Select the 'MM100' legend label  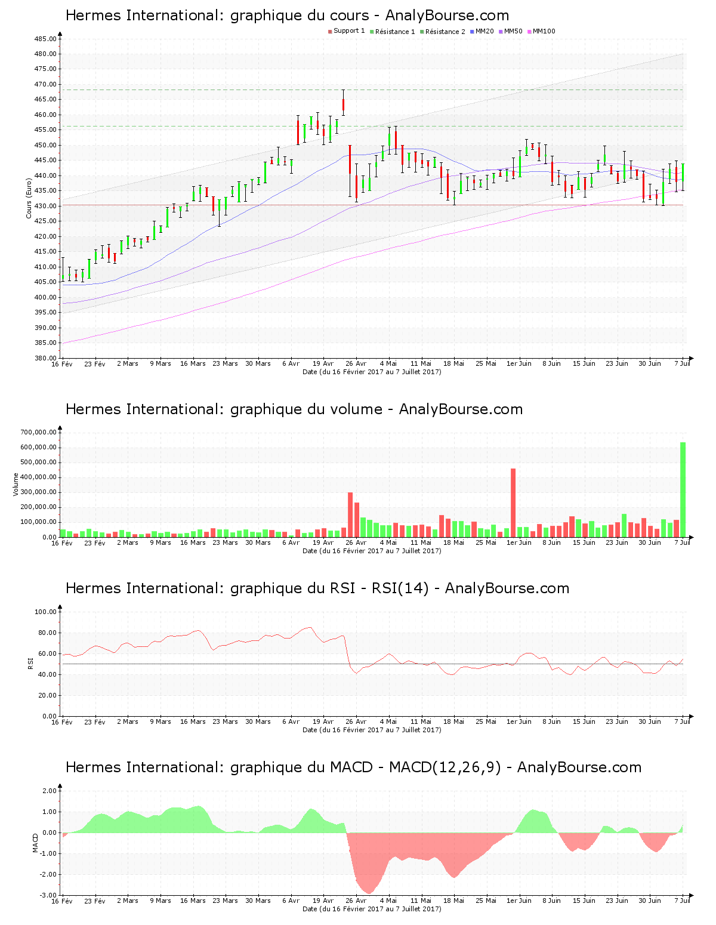tap(544, 32)
